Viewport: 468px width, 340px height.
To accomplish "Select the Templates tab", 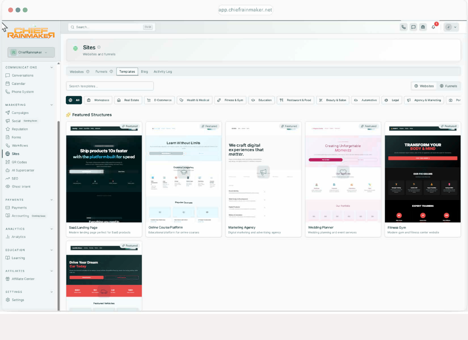I will coord(127,72).
